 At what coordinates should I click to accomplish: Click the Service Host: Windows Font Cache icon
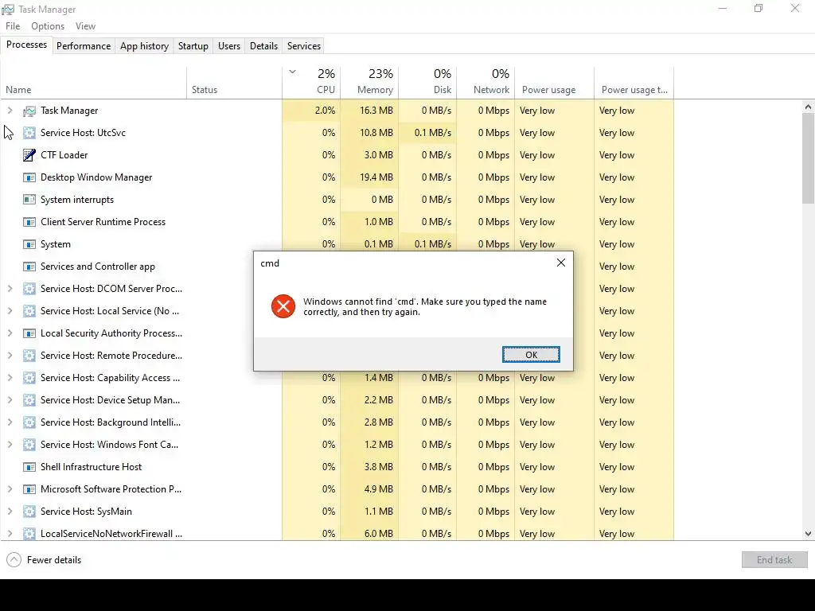[x=29, y=445]
